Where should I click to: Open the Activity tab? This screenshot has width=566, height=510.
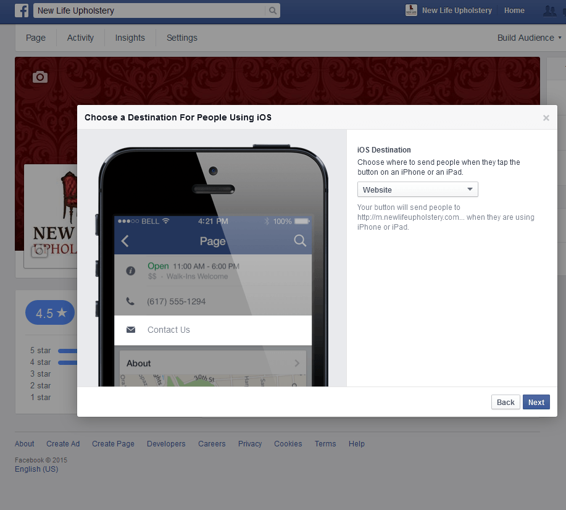pyautogui.click(x=80, y=38)
